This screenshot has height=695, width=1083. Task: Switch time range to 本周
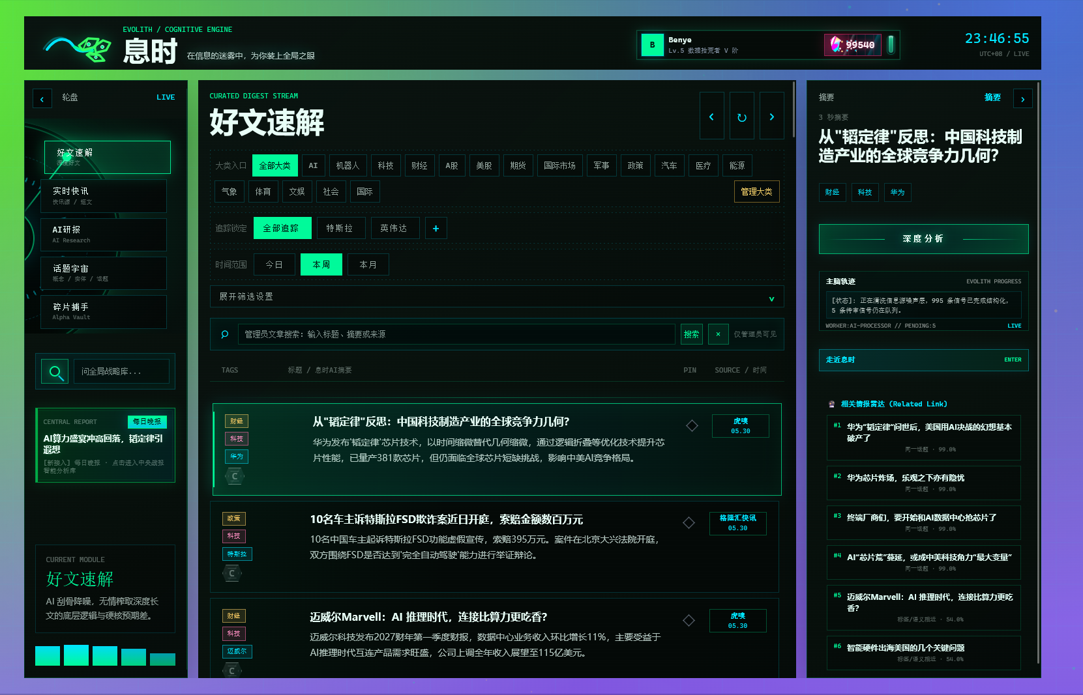pyautogui.click(x=321, y=264)
